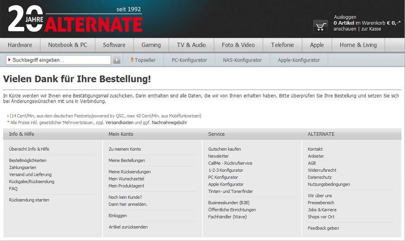405x241 pixels.
Task: Open the Telefonie category
Action: tap(283, 45)
